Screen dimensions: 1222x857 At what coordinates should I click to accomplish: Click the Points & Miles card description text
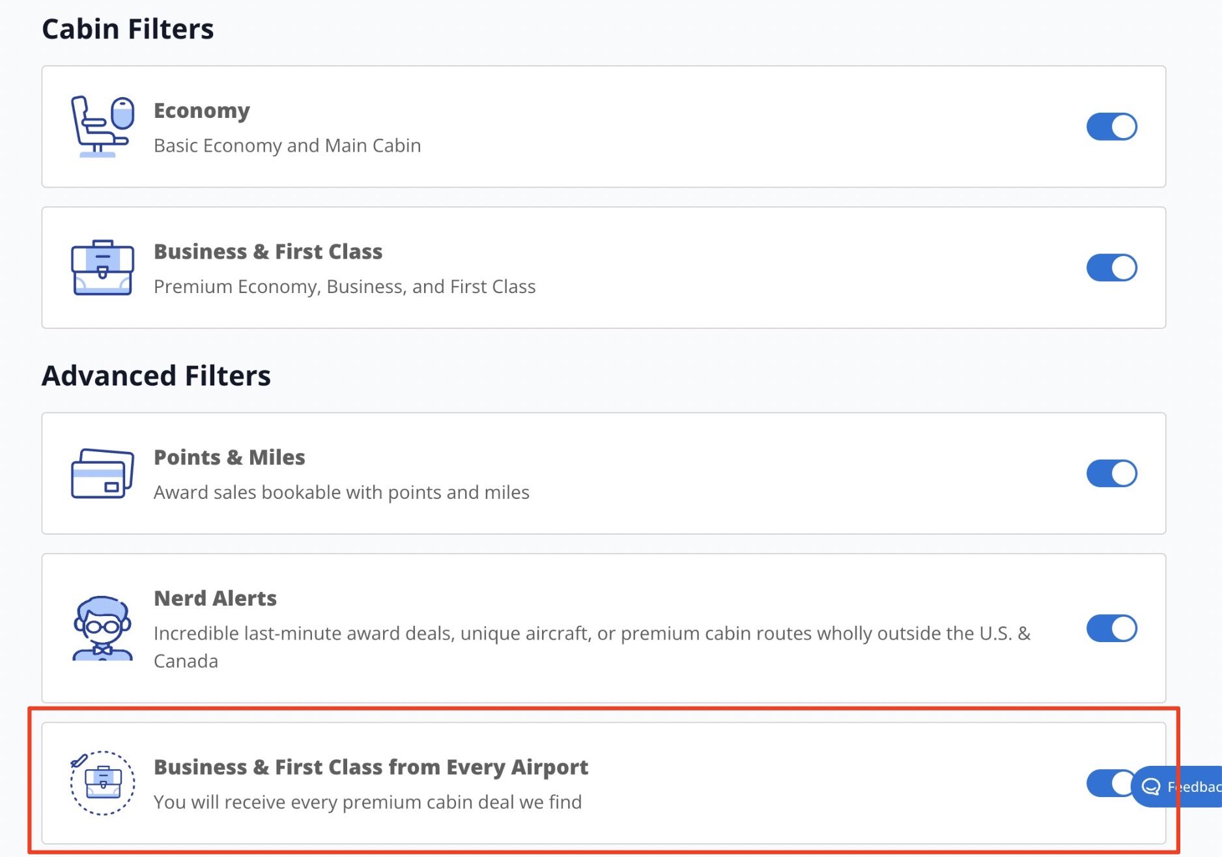(341, 492)
